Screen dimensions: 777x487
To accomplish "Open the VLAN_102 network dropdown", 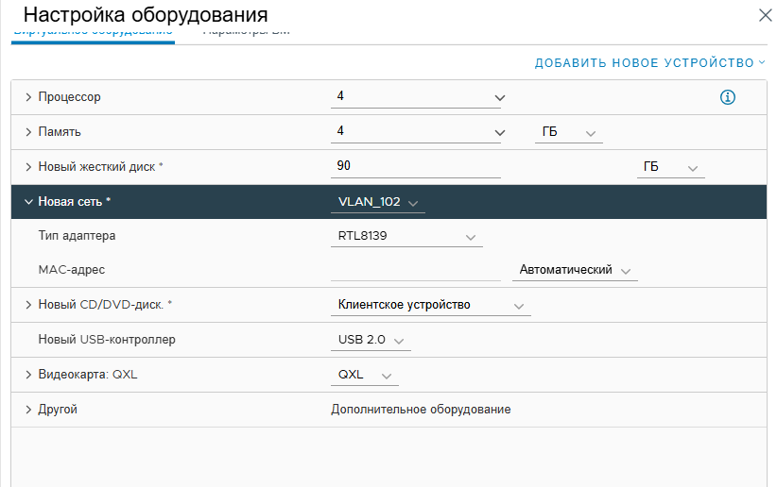I will tap(378, 202).
